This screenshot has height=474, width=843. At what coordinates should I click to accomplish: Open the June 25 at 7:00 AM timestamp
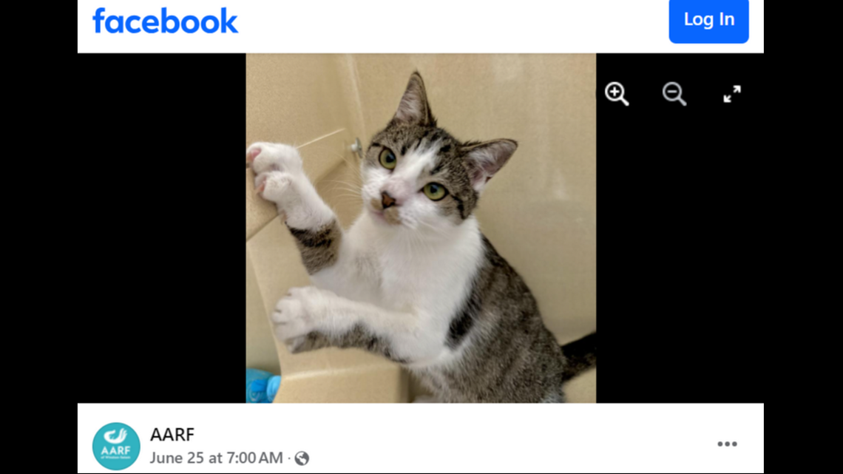click(x=216, y=458)
